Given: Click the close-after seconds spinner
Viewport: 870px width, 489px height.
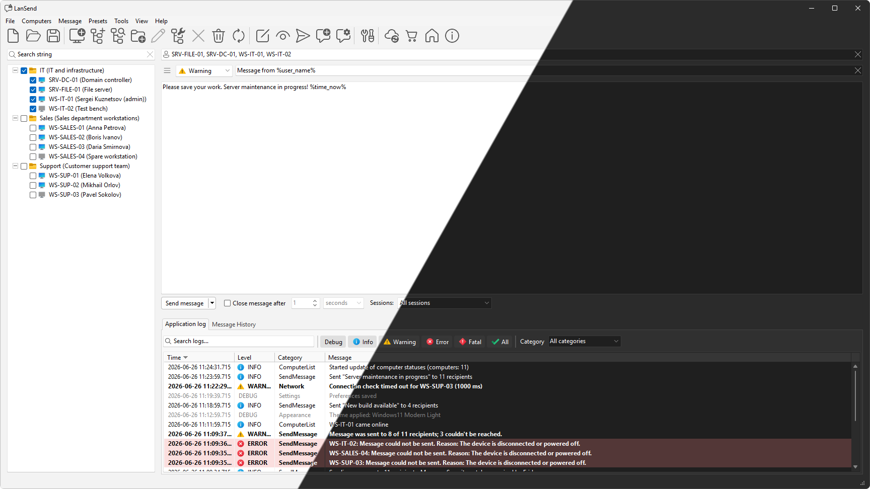Looking at the screenshot, I should (x=306, y=303).
